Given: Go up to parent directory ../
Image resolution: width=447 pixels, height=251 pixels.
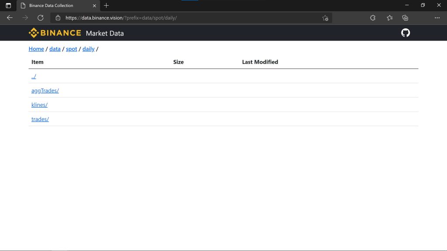Looking at the screenshot, I should pos(34,76).
